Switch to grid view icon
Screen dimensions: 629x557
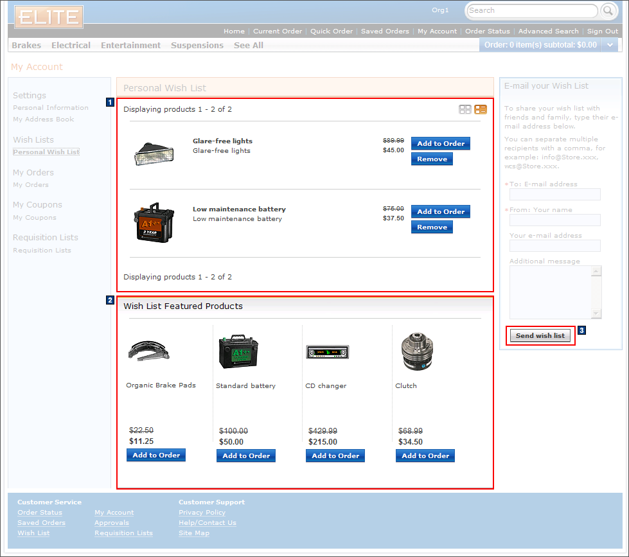(x=465, y=110)
